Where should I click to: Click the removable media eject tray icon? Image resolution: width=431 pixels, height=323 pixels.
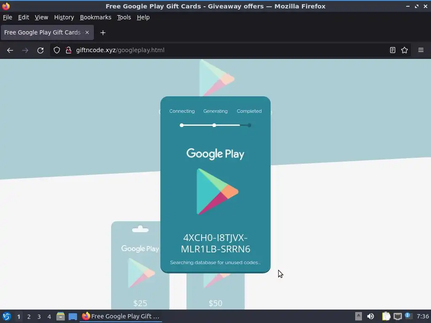(359, 316)
